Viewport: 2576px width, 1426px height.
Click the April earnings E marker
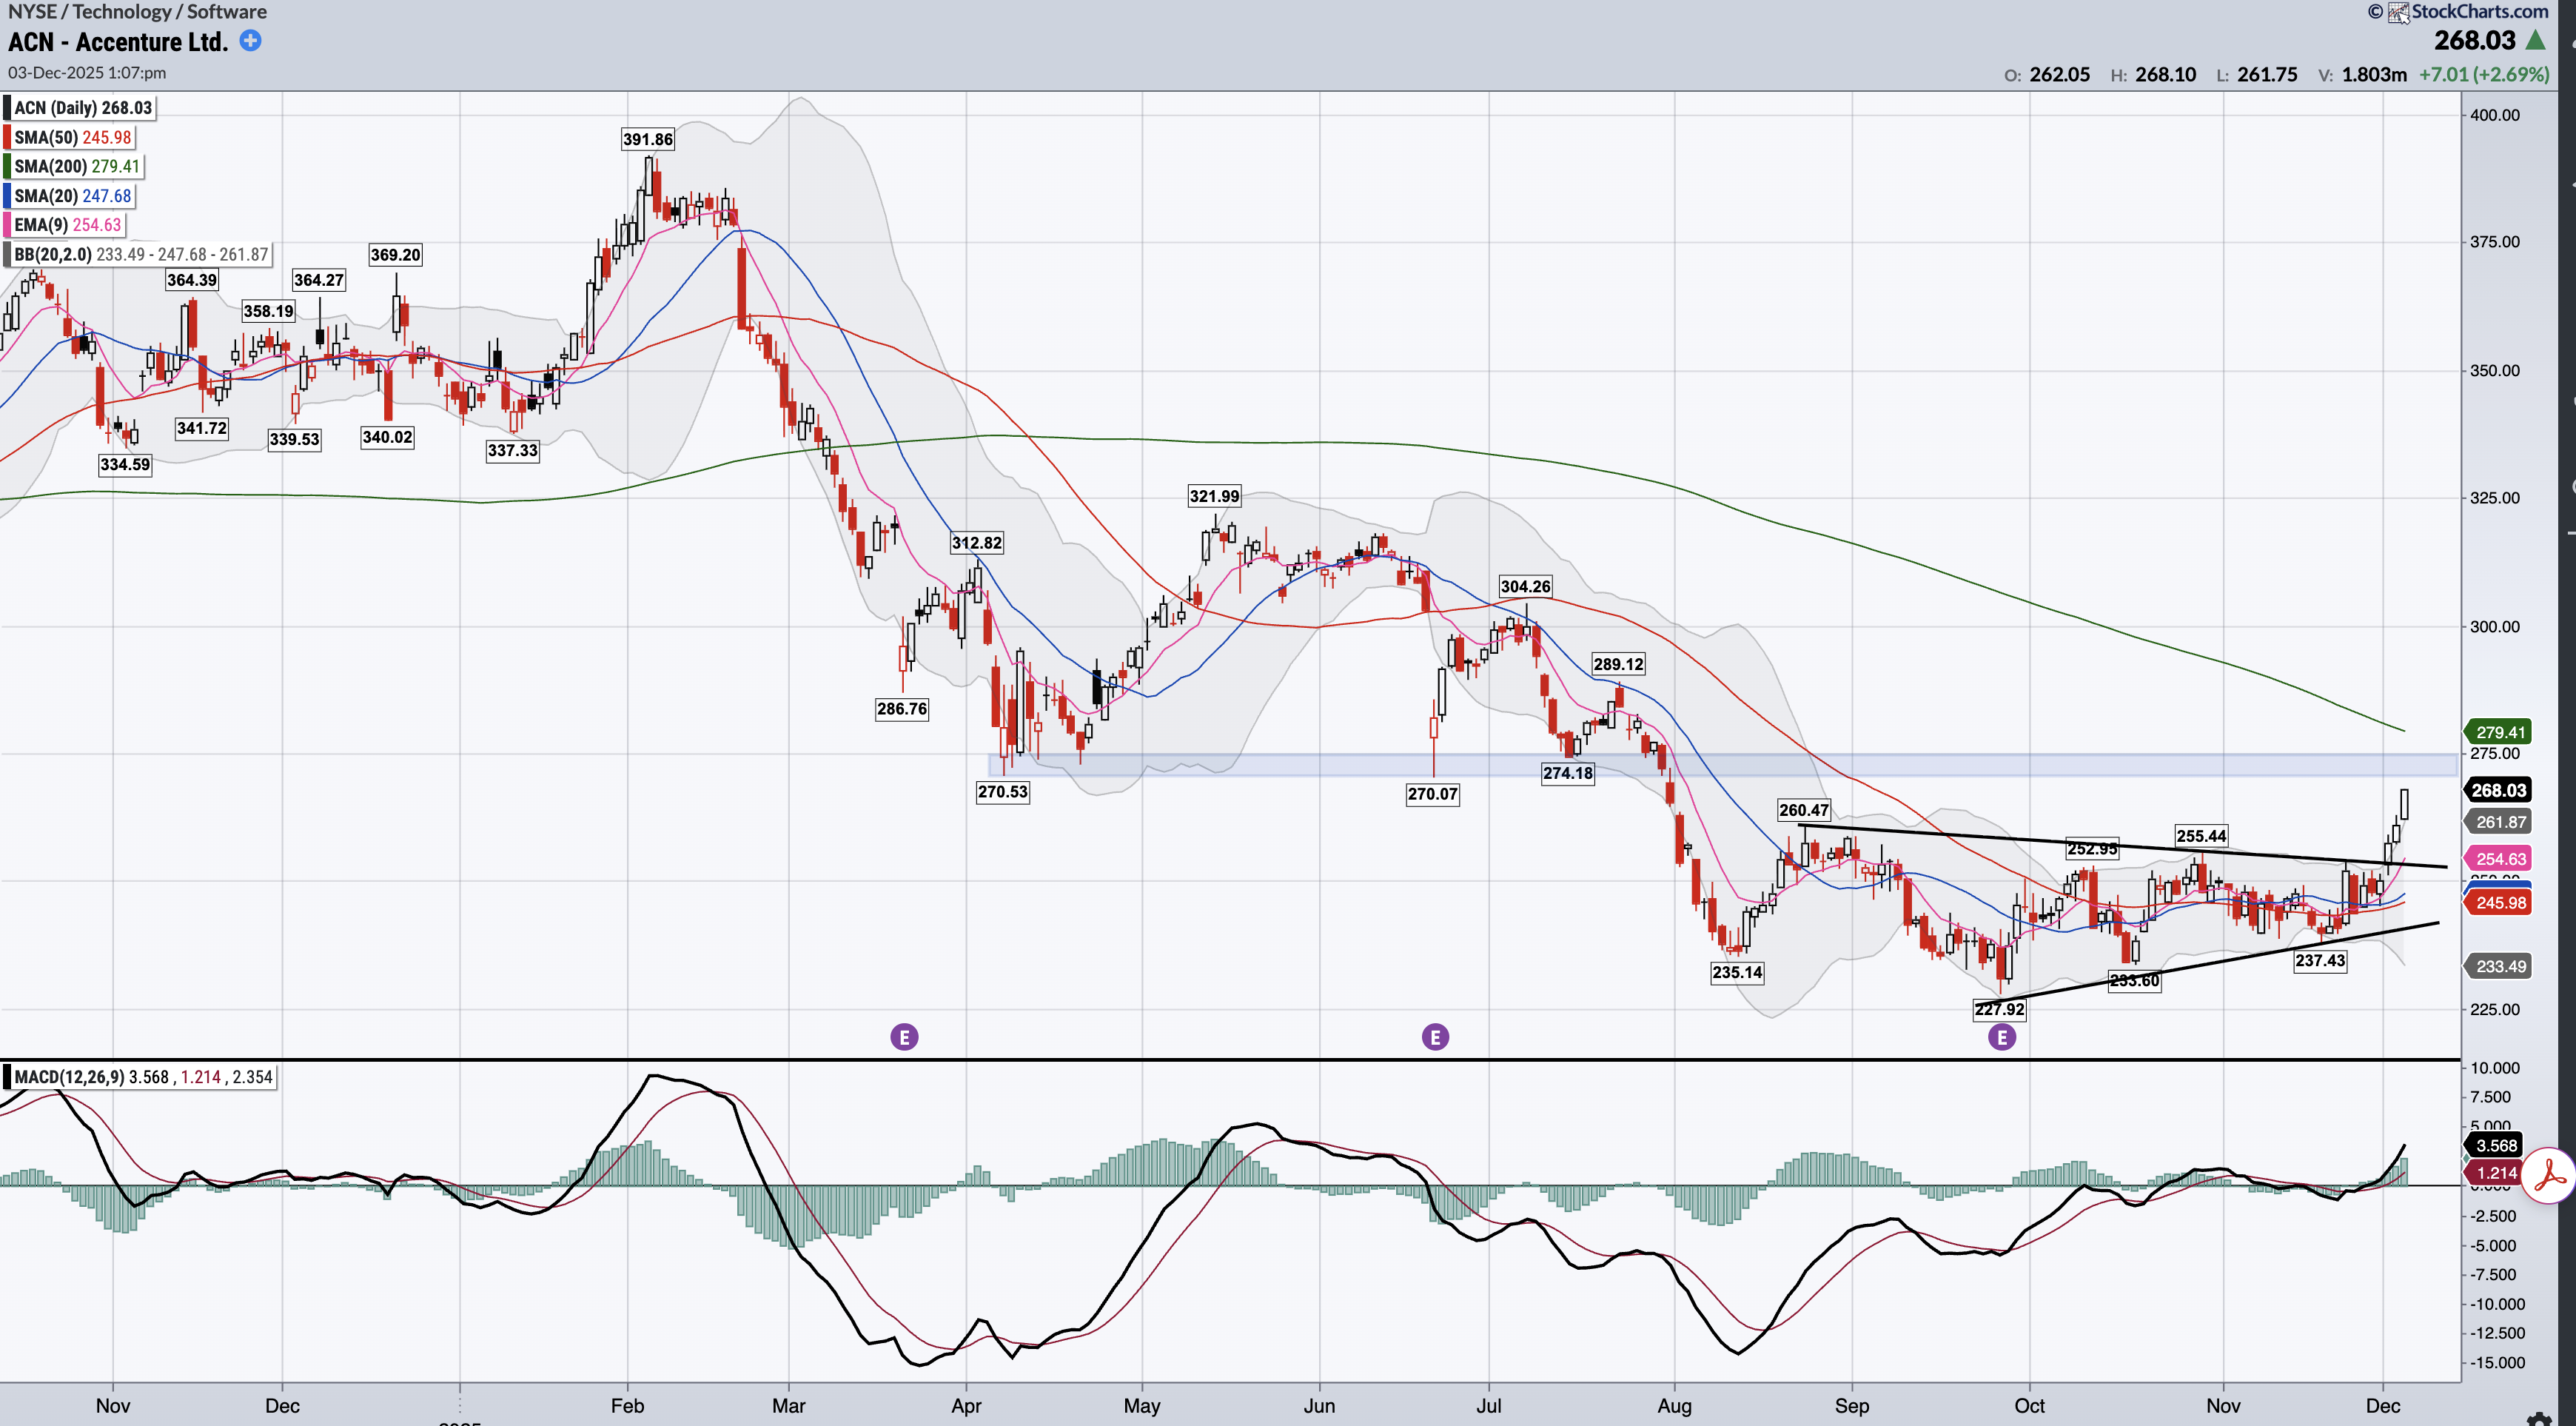(x=904, y=1037)
